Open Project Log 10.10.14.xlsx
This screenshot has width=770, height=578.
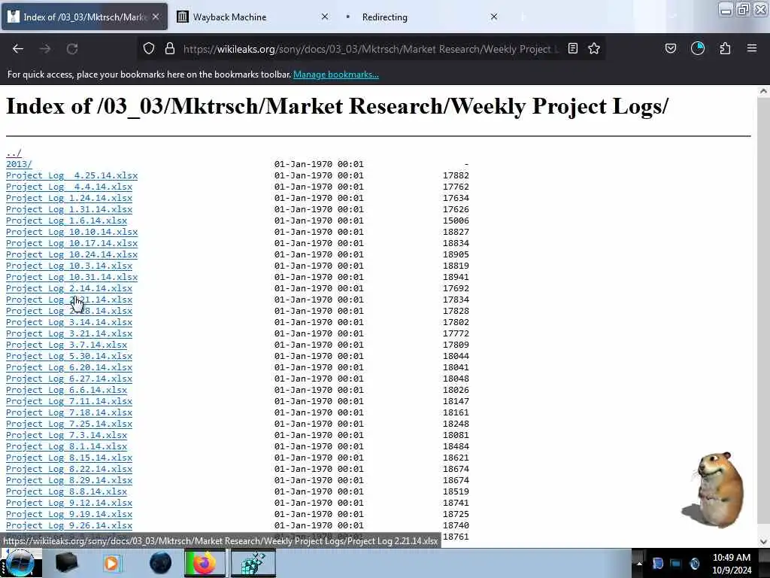(x=71, y=232)
